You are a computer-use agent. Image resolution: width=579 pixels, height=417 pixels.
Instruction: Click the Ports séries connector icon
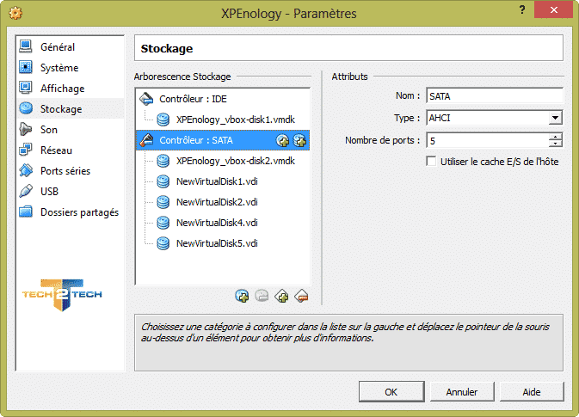coord(26,170)
